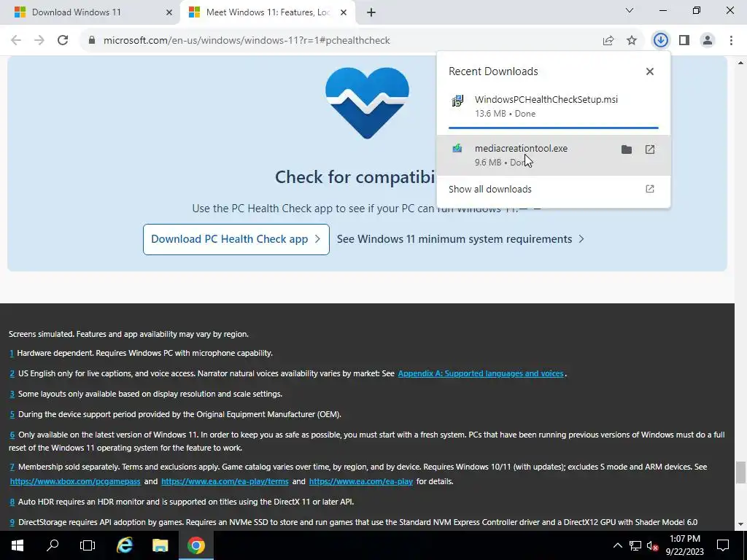Close the Download Windows 11 tab
747x560 pixels.
pyautogui.click(x=169, y=13)
